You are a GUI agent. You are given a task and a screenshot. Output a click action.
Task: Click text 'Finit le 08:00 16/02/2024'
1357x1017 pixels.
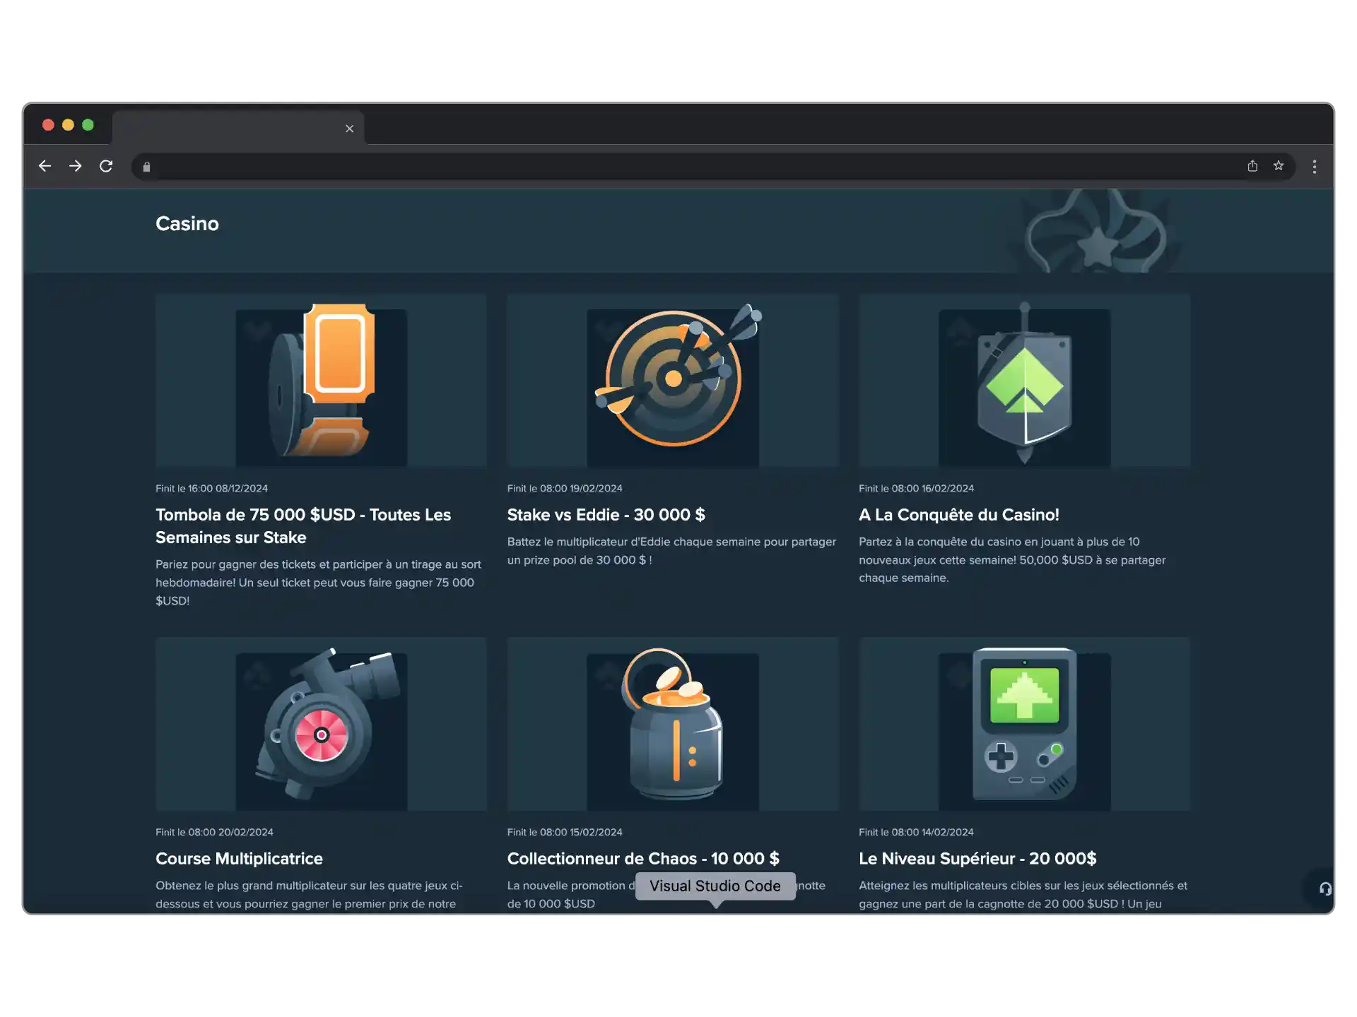(916, 489)
